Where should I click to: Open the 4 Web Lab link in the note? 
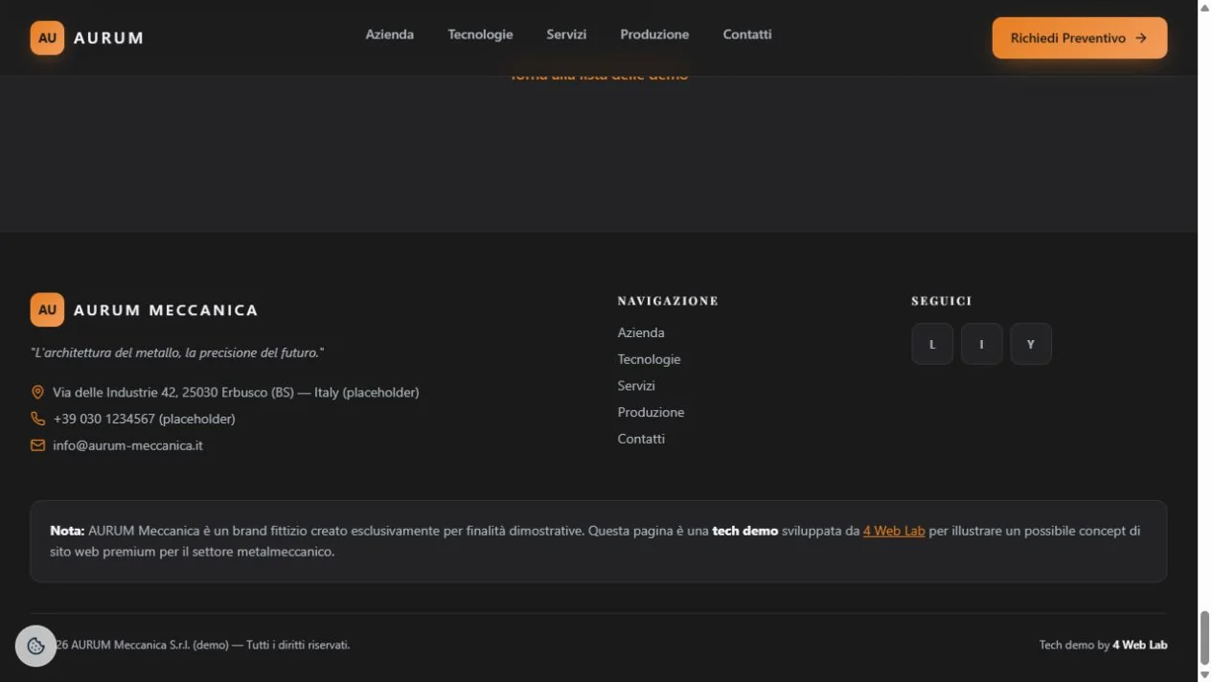point(894,531)
